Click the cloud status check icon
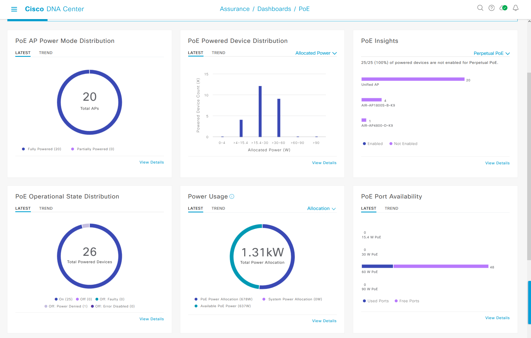 click(503, 8)
